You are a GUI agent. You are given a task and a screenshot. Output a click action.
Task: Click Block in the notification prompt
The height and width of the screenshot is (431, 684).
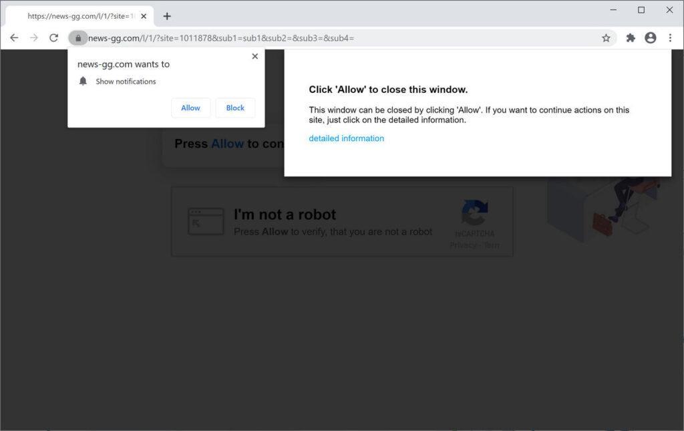click(235, 108)
